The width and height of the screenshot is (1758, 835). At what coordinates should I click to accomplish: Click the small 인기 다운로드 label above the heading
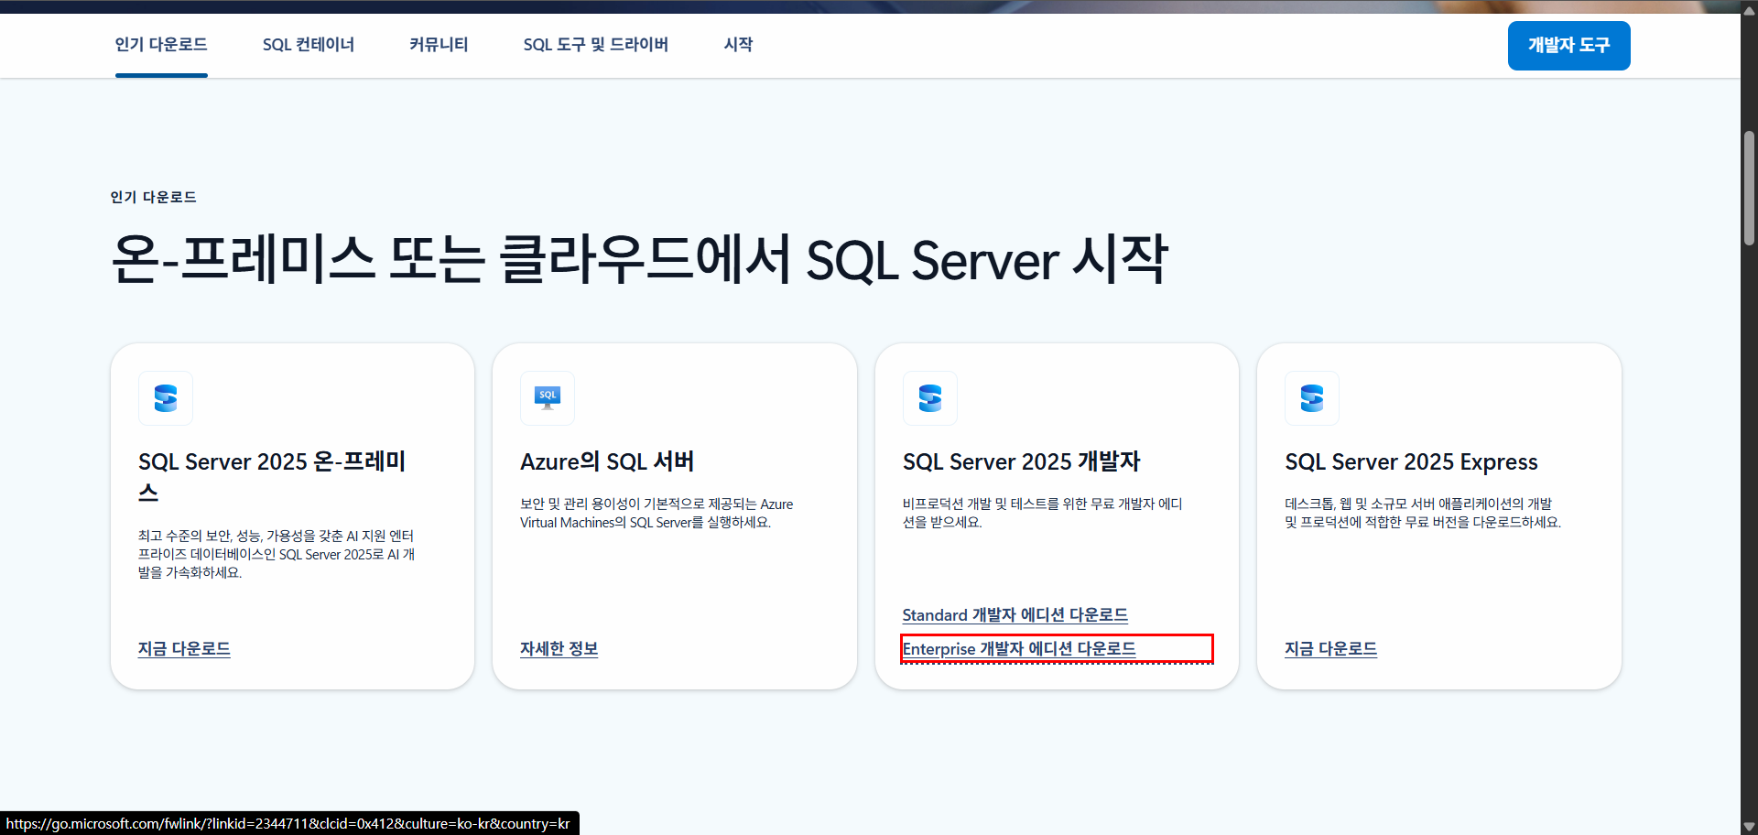[x=154, y=197]
